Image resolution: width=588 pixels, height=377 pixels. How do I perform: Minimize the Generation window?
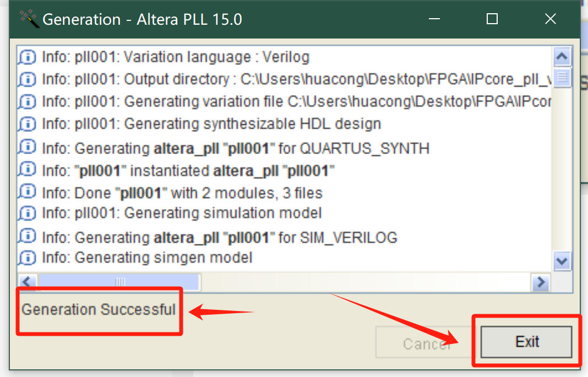(x=434, y=19)
